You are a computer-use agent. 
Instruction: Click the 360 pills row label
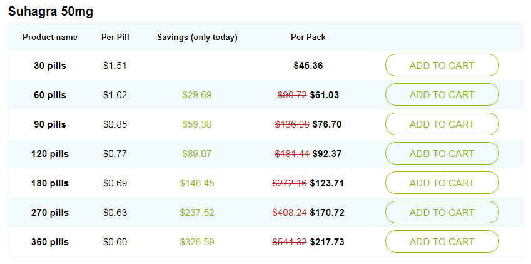click(x=50, y=242)
